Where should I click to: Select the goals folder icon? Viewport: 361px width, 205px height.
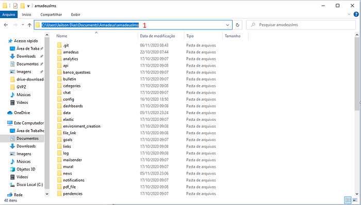coord(59,139)
